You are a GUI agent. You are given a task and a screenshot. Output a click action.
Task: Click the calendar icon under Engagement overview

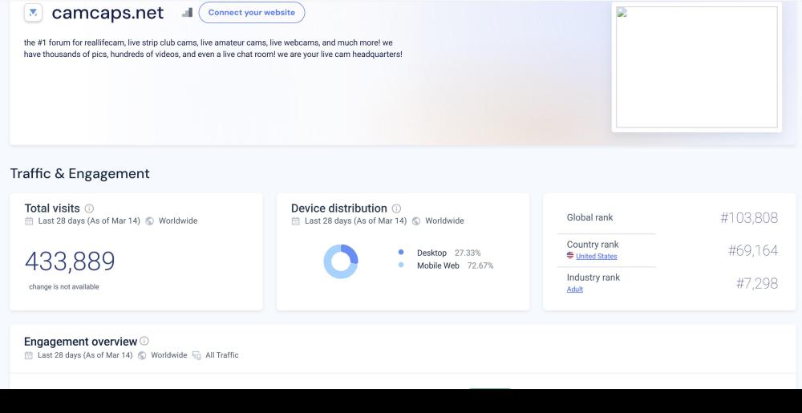tap(29, 355)
